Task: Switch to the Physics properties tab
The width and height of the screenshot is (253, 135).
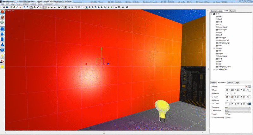Action: click(231, 83)
